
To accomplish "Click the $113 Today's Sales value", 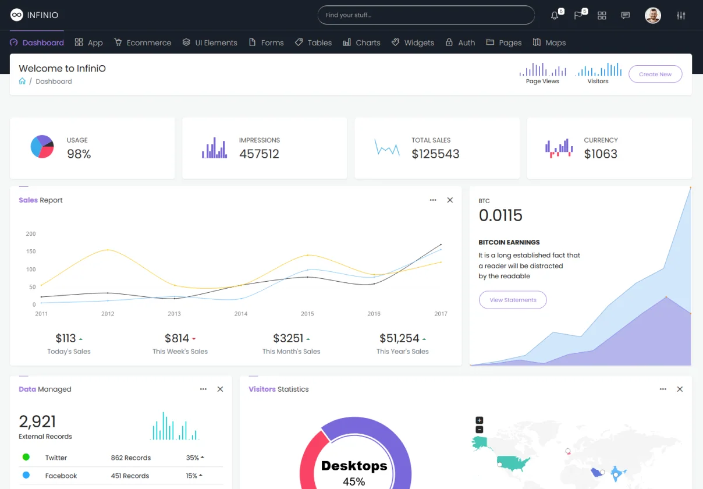I will coord(66,338).
